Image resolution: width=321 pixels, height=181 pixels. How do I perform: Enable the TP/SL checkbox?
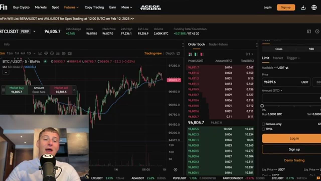(263, 129)
